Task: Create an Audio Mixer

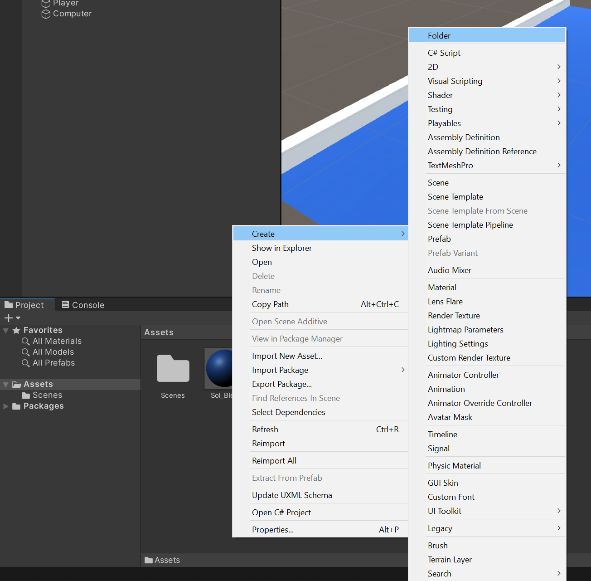Action: 487,270
